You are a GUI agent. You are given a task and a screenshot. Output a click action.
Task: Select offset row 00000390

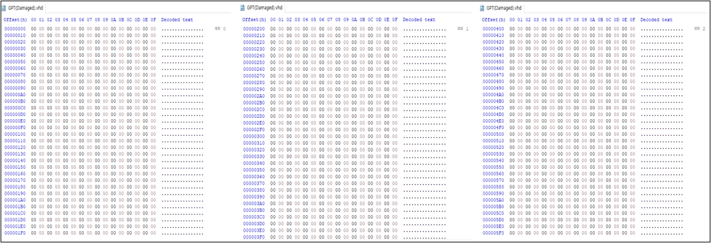click(254, 197)
